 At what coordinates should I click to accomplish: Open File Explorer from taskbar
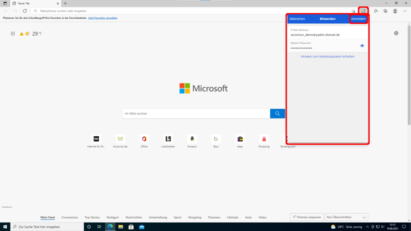coord(120,227)
